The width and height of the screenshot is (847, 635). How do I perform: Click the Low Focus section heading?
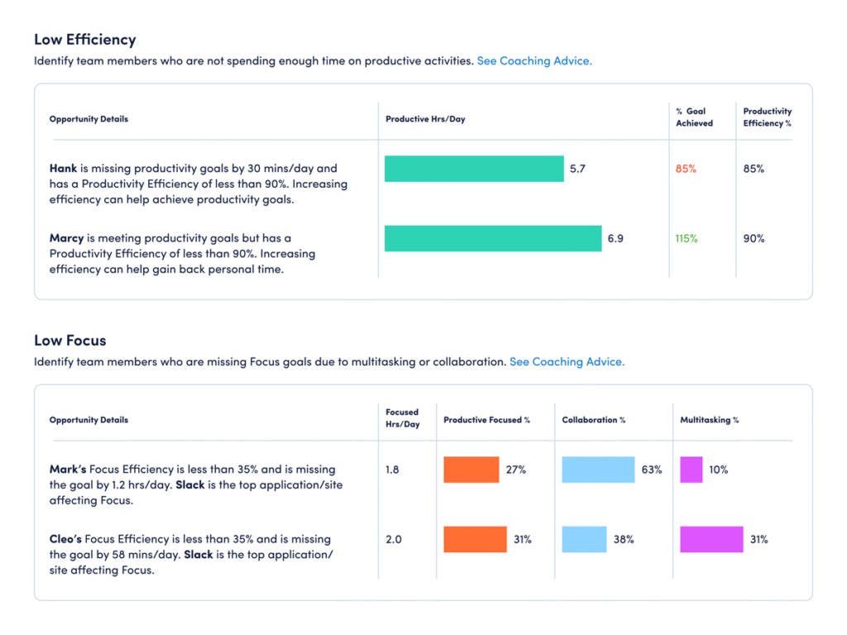(70, 340)
